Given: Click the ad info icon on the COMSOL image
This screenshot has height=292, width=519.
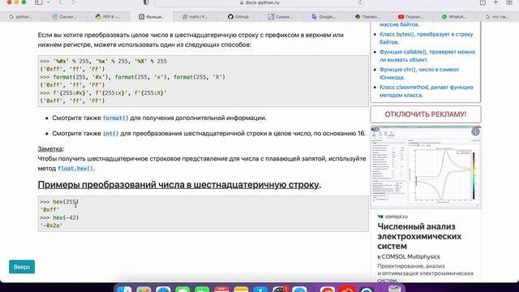Looking at the screenshot, I should click(x=475, y=131).
